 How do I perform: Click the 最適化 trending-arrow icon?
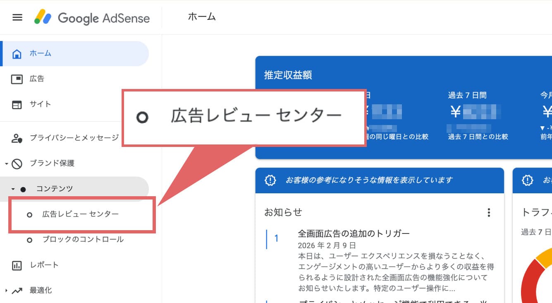tap(17, 290)
